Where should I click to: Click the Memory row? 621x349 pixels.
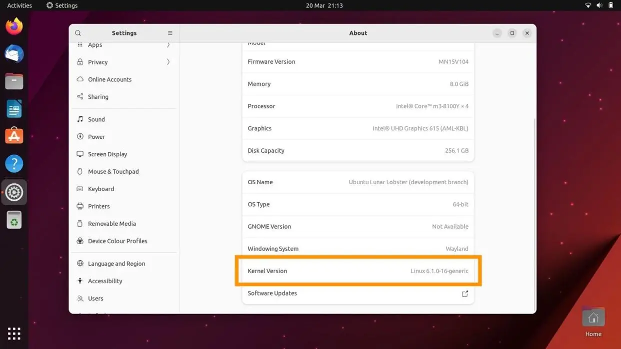click(358, 84)
